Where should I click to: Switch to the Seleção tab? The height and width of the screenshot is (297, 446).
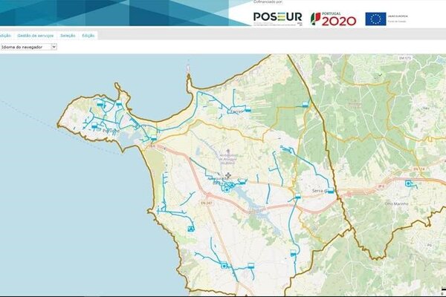pos(68,35)
